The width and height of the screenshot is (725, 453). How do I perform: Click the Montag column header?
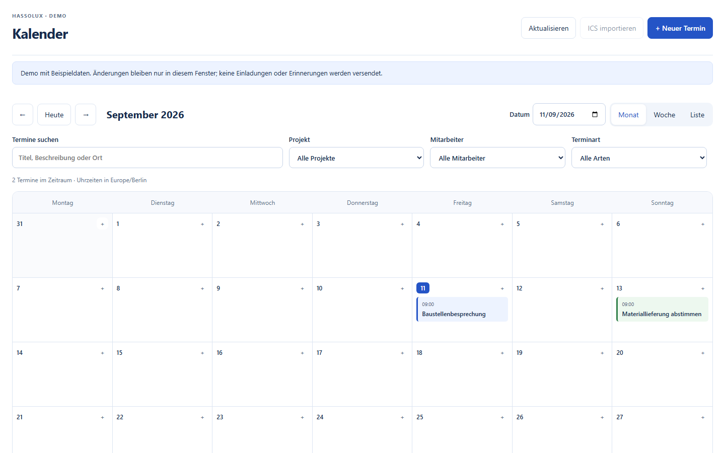click(62, 203)
